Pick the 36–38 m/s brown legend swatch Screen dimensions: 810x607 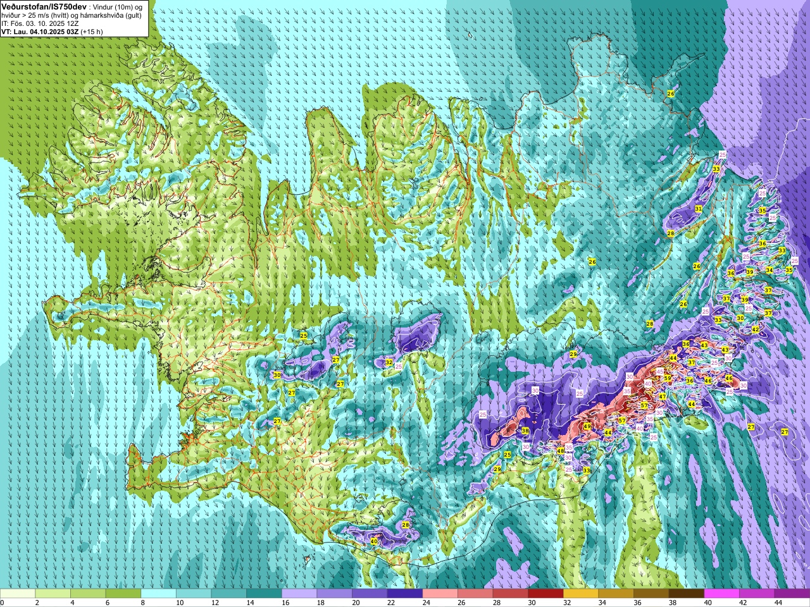pos(651,594)
